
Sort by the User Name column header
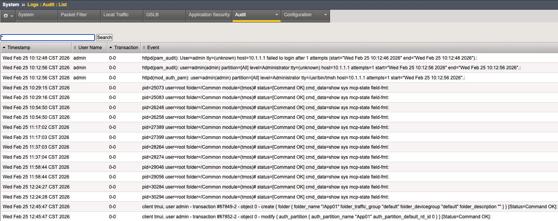point(90,48)
